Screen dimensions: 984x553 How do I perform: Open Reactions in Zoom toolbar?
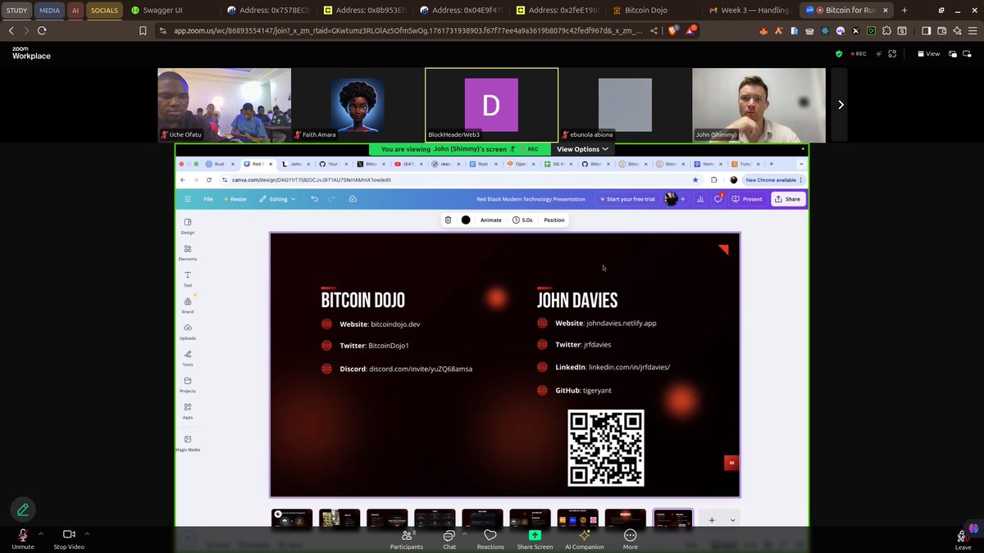click(490, 538)
